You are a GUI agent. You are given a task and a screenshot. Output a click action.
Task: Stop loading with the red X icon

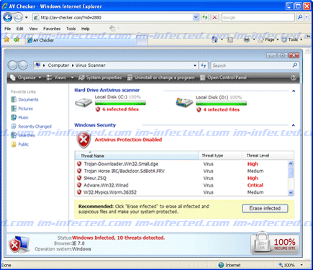[214, 17]
